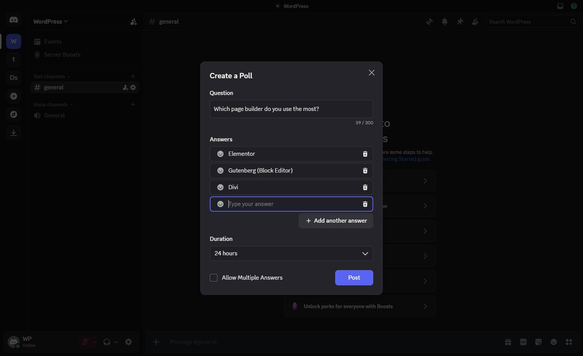Click Download Apps arrow icon
The width and height of the screenshot is (583, 356).
(14, 133)
